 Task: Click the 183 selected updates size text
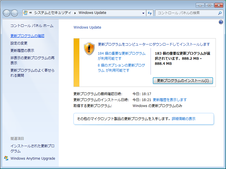tap(182, 59)
